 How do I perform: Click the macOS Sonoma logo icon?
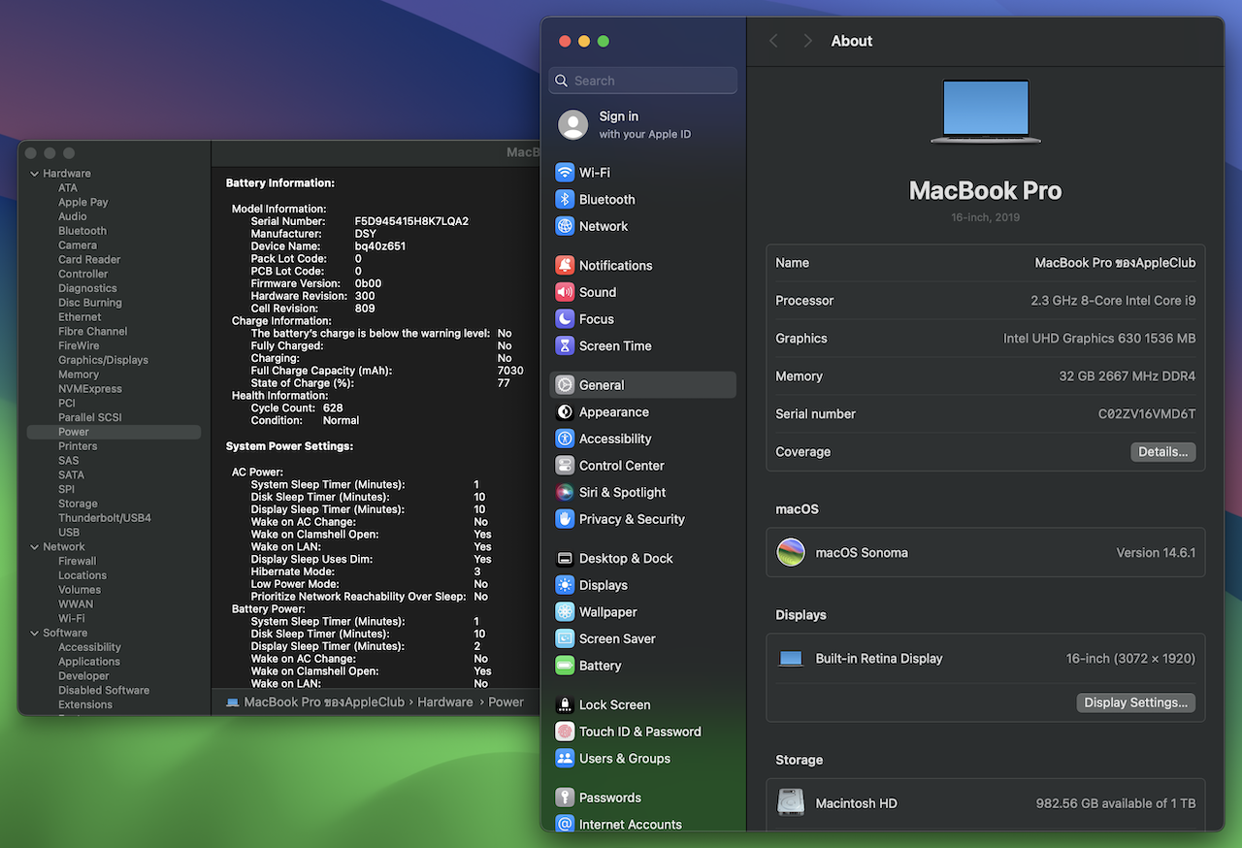(791, 553)
